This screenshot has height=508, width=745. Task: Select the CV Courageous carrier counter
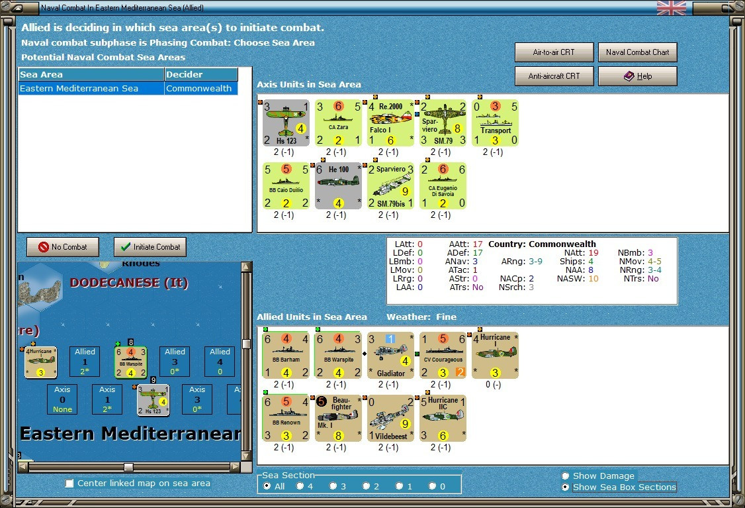(443, 355)
